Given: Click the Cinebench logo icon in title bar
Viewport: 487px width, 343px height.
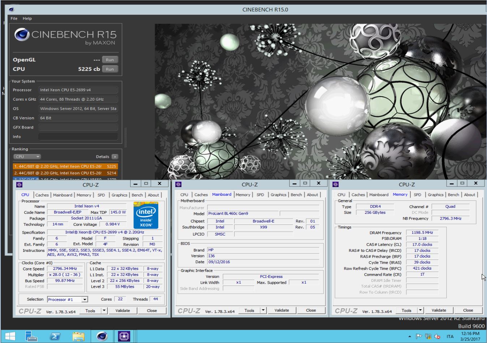Looking at the screenshot, I should click(11, 9).
